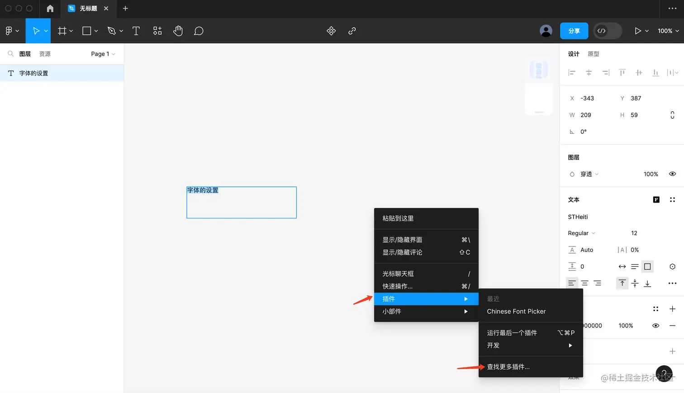684x393 pixels.
Task: Enable auto width text resizing
Action: tap(622, 266)
